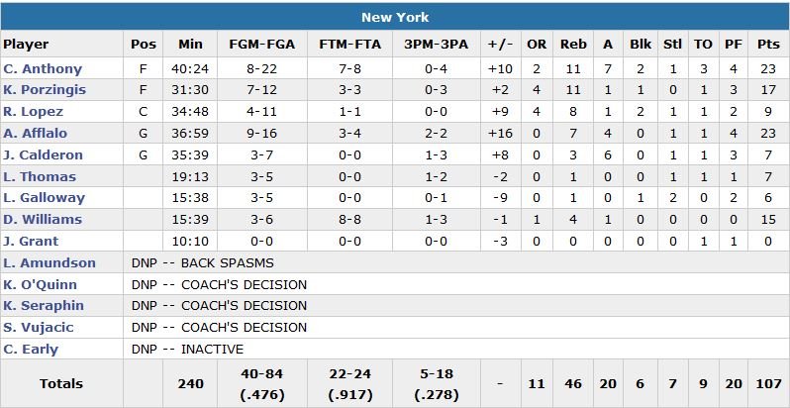Click L. Thomas player link

click(40, 177)
